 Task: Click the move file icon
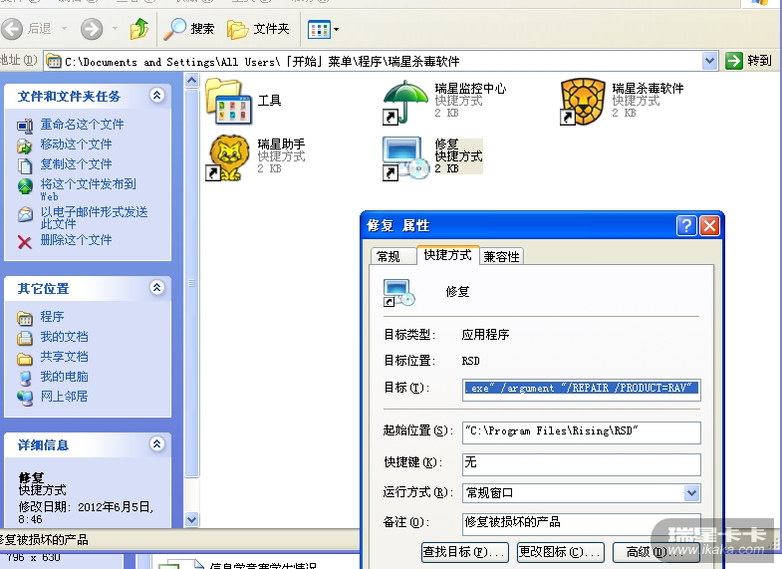pyautogui.click(x=25, y=145)
